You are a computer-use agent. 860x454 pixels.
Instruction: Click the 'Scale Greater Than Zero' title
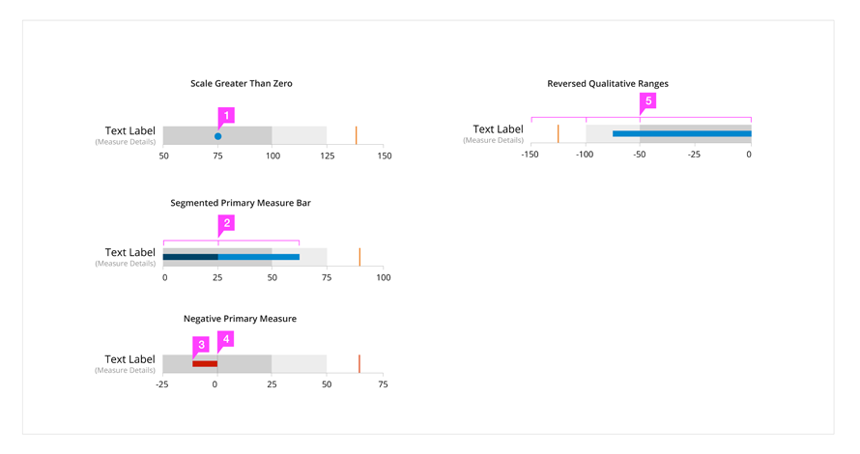[242, 83]
